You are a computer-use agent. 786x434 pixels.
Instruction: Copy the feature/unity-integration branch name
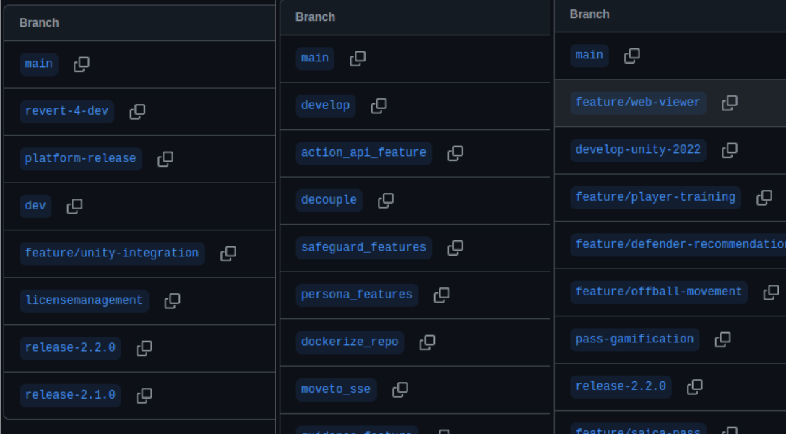pos(228,253)
